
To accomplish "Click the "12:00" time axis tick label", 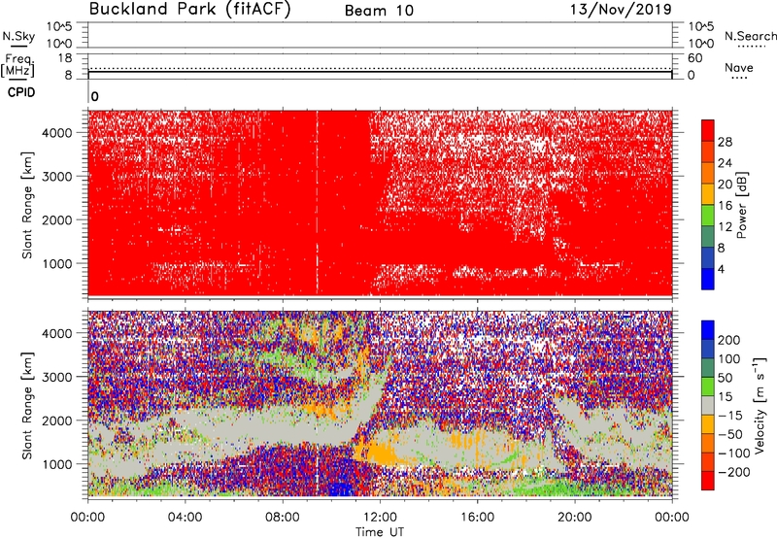I will 380,518.
